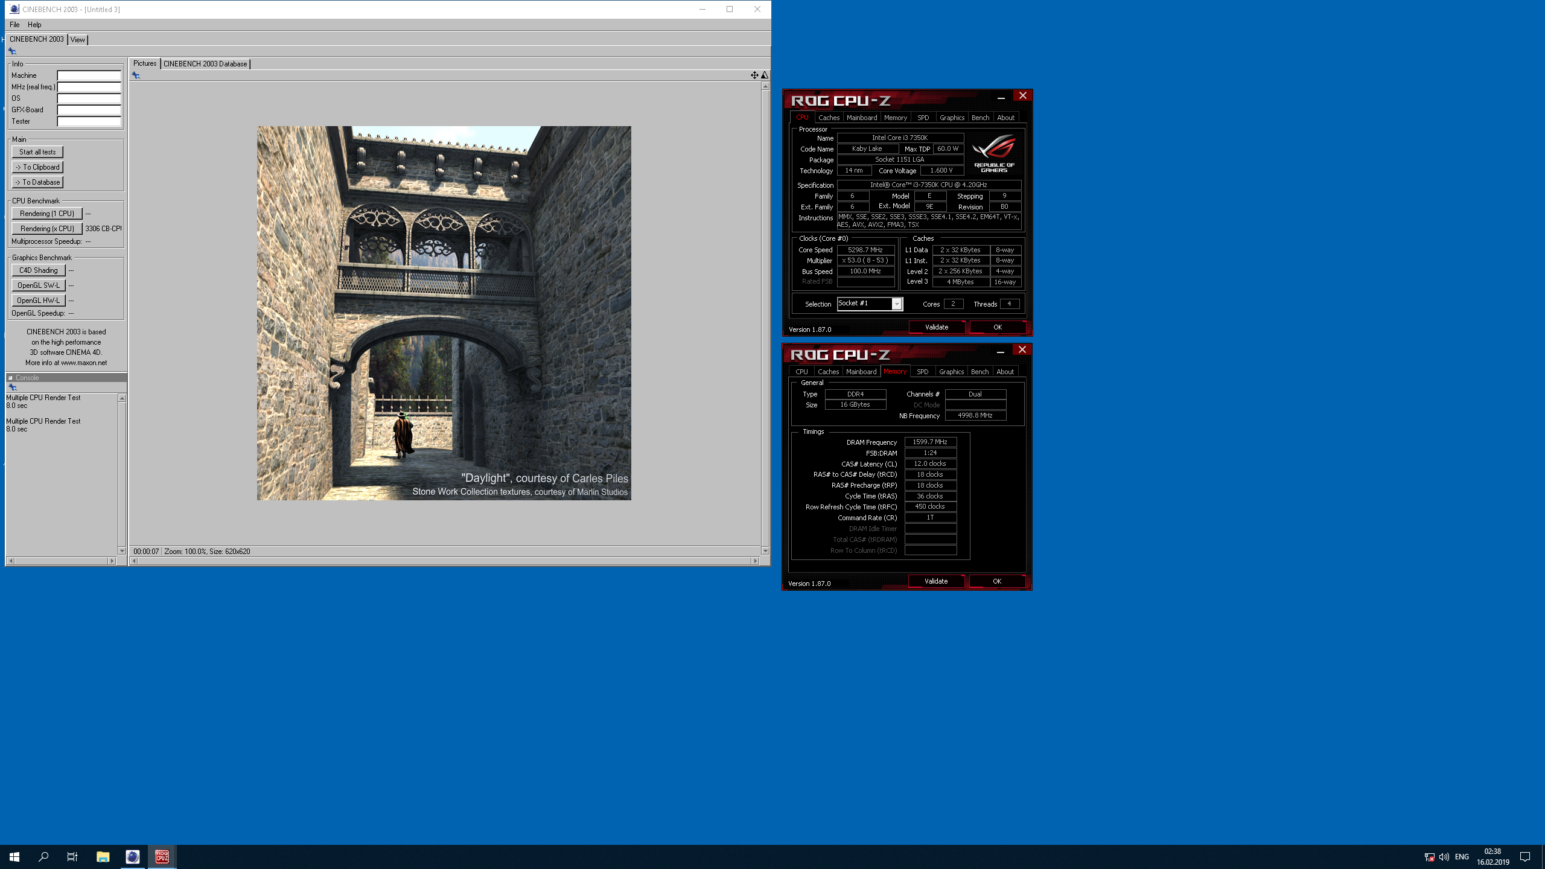Image resolution: width=1545 pixels, height=869 pixels.
Task: Open Bench tab in lower CPU-Z window
Action: pos(980,372)
